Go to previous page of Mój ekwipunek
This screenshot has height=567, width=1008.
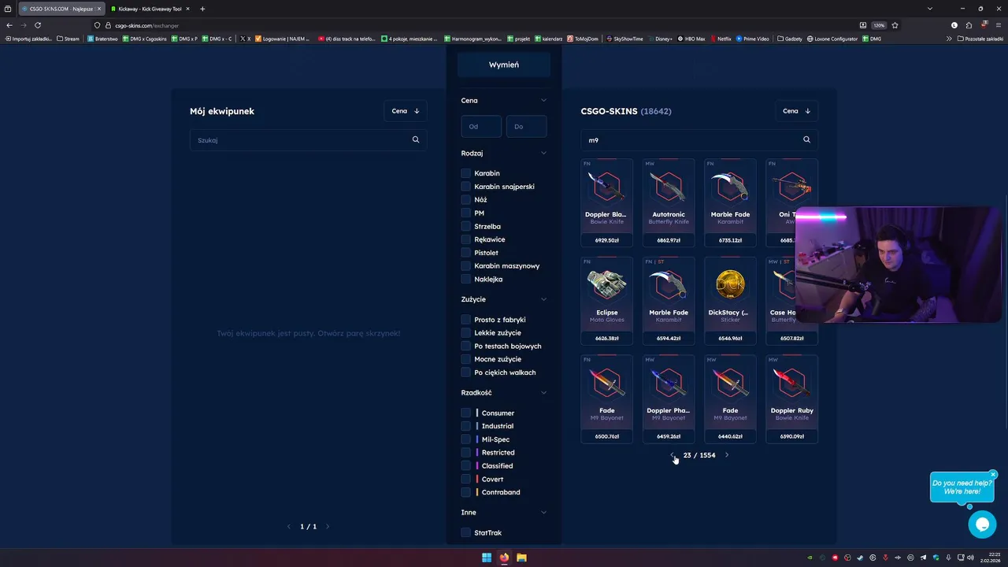pyautogui.click(x=289, y=526)
